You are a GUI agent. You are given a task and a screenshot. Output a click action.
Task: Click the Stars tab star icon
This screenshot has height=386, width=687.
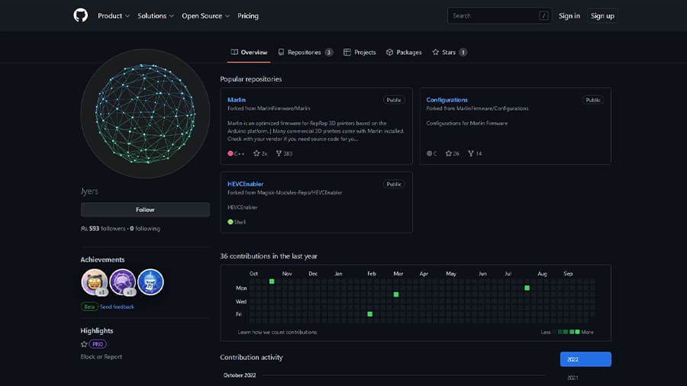436,52
